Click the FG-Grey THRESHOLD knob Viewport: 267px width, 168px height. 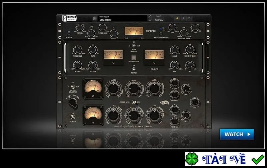[x=102, y=27]
